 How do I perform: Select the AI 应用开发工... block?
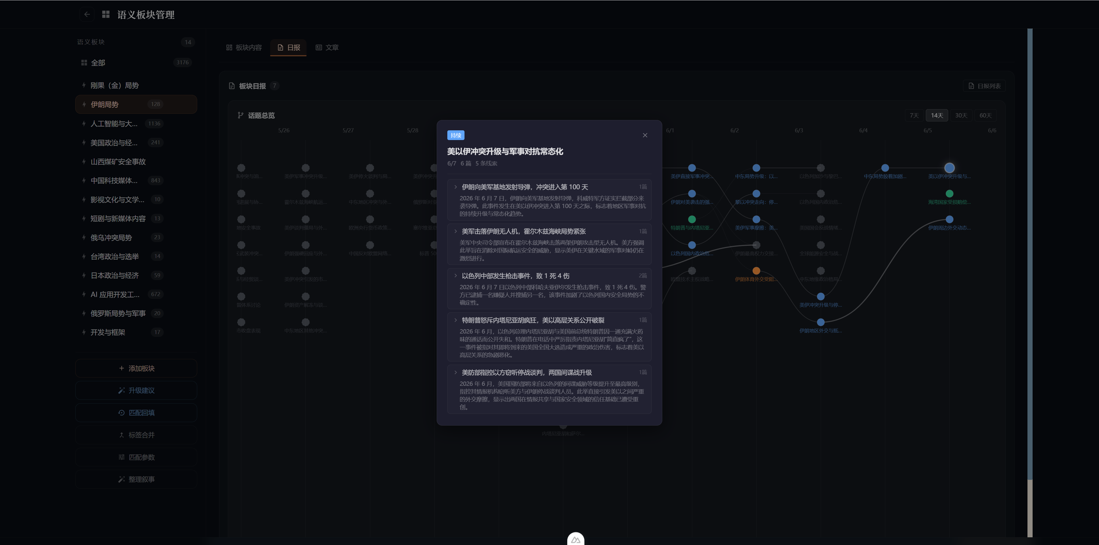click(136, 294)
